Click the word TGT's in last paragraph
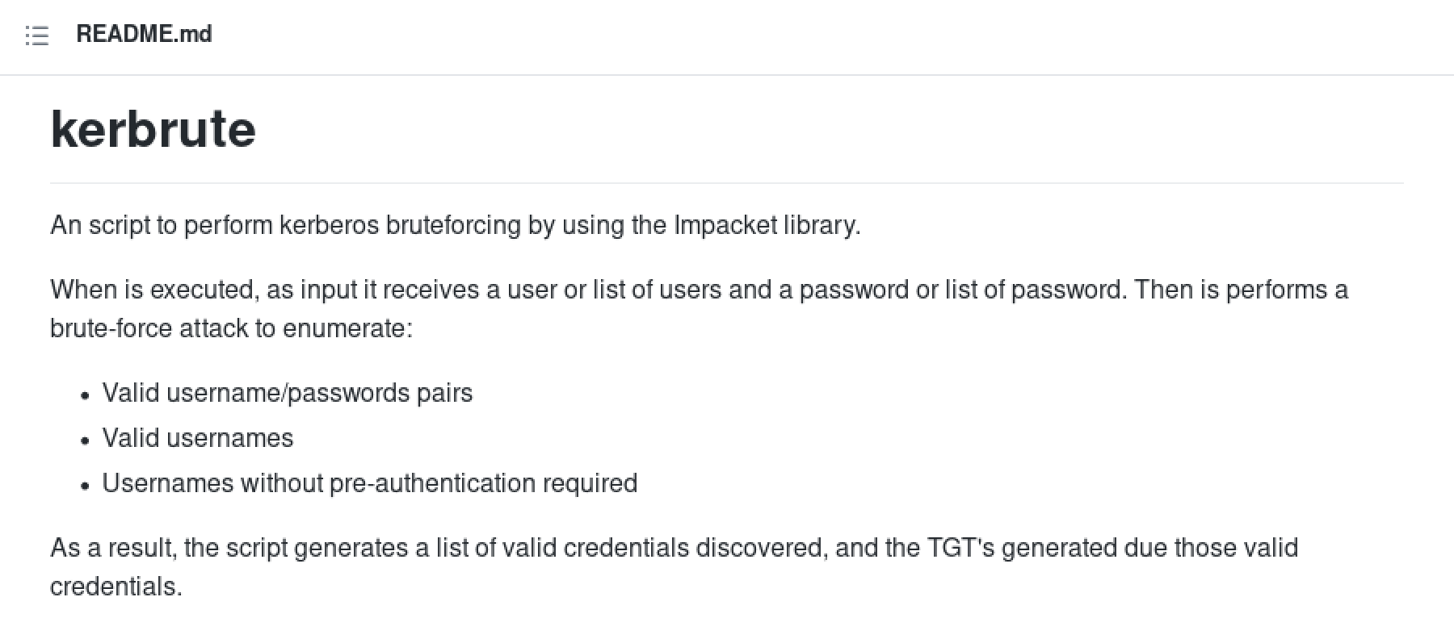Screen dimensions: 1454x618 [960, 548]
